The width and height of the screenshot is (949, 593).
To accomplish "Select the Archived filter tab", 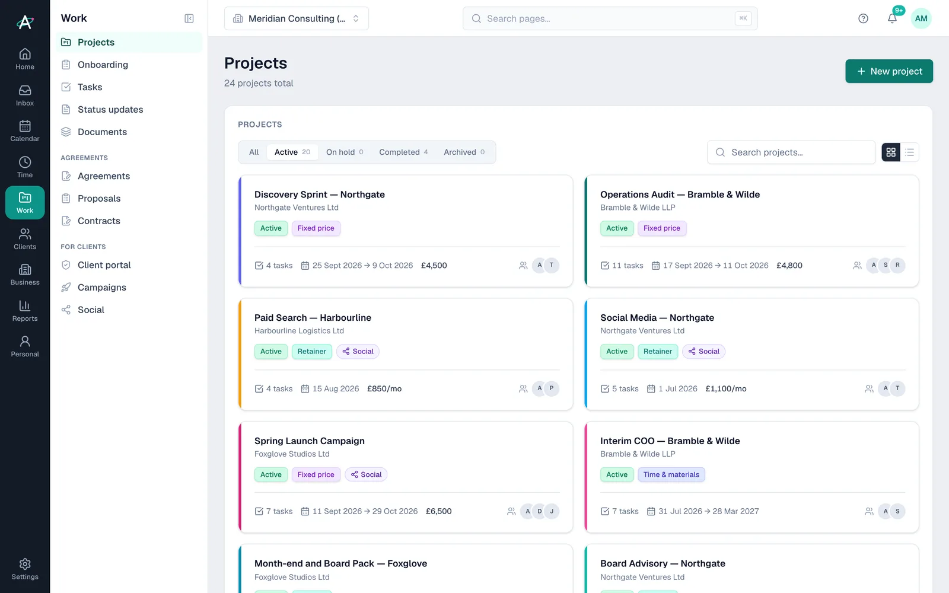I will [464, 152].
